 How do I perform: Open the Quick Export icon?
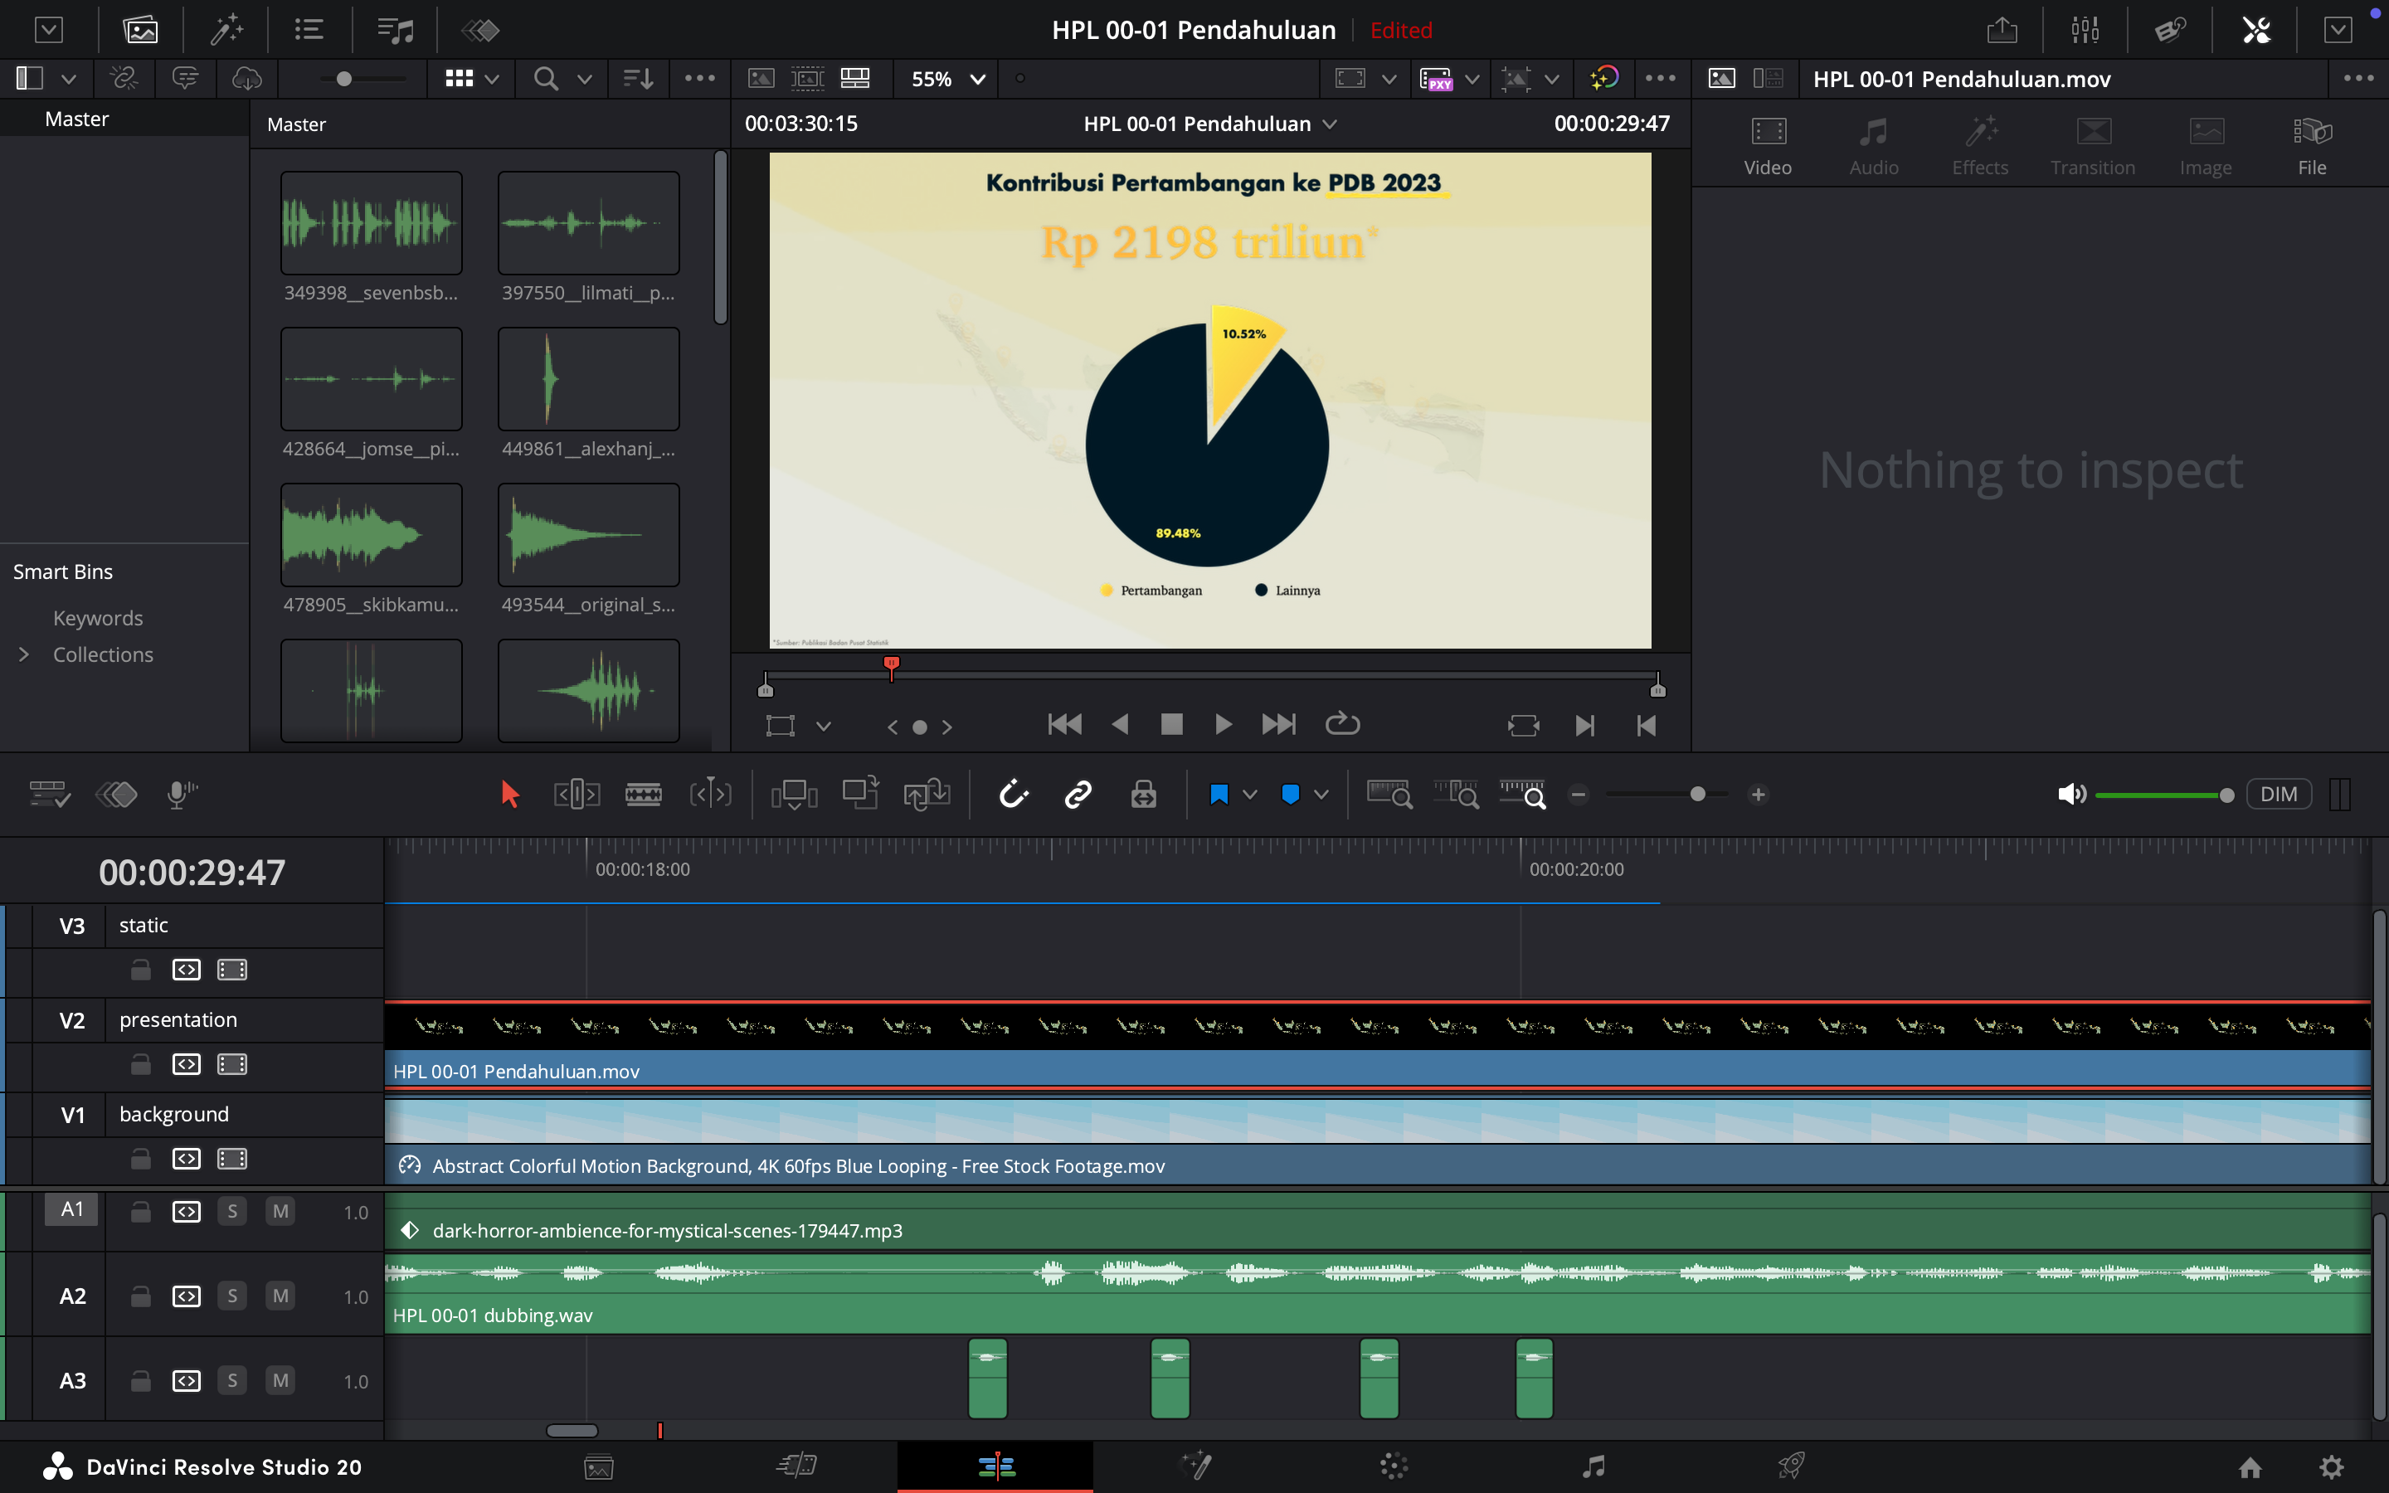coord(2001,30)
